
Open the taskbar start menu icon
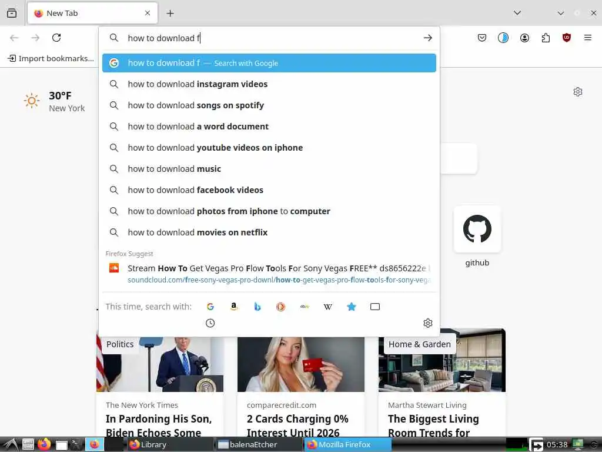click(11, 445)
